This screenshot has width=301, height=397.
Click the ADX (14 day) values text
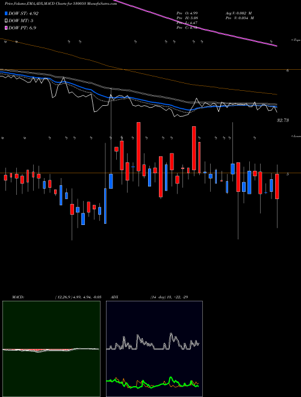coord(169,297)
